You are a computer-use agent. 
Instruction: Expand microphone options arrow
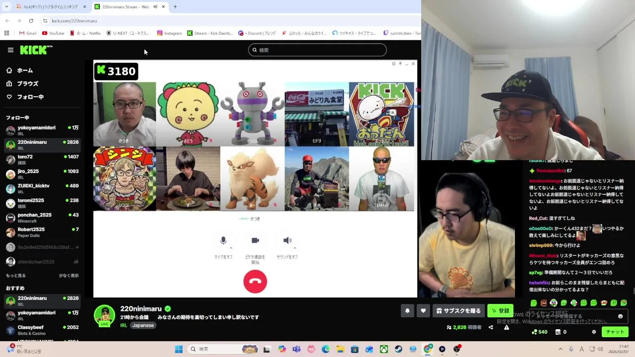231,247
